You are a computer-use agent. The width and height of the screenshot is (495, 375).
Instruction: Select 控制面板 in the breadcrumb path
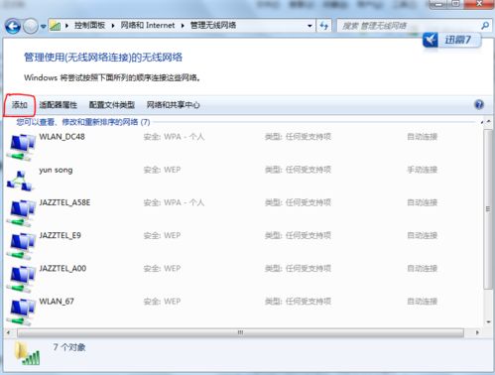click(x=89, y=26)
